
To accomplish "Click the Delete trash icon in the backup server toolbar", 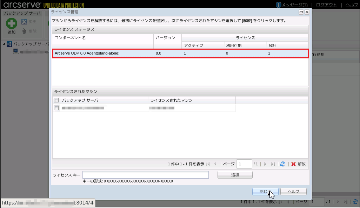I will 24,31.
